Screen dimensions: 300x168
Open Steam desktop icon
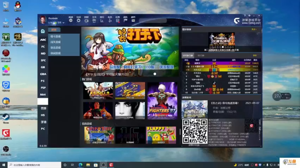coord(6,118)
